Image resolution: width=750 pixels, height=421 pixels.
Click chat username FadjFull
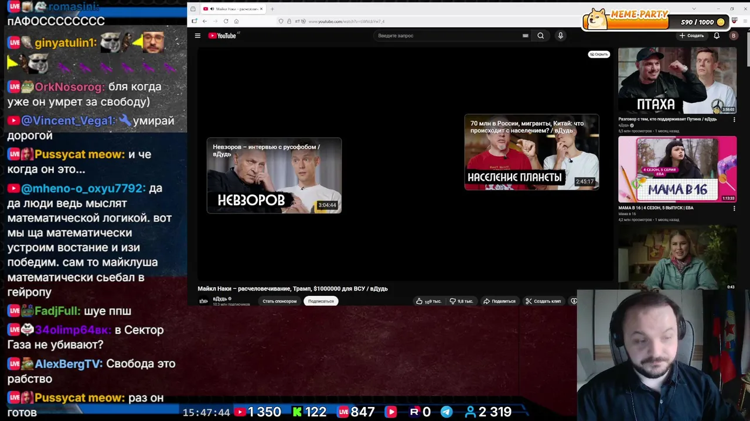57,311
